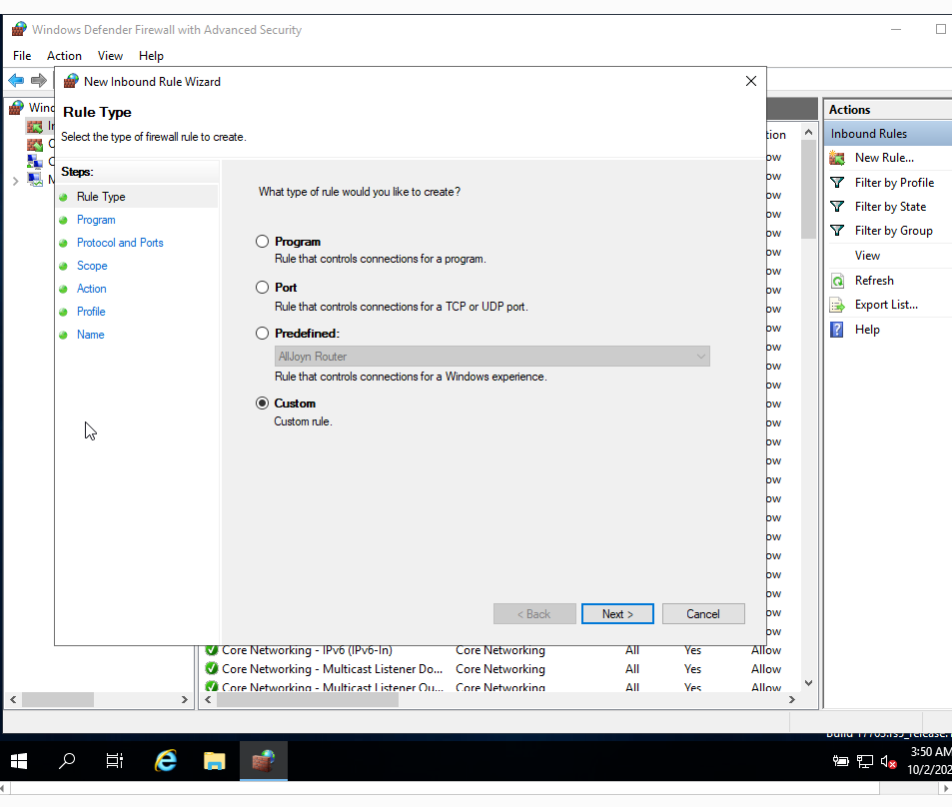Screen dimensions: 952x807
Task: Jump to the Protocol and Ports step
Action: tap(120, 243)
